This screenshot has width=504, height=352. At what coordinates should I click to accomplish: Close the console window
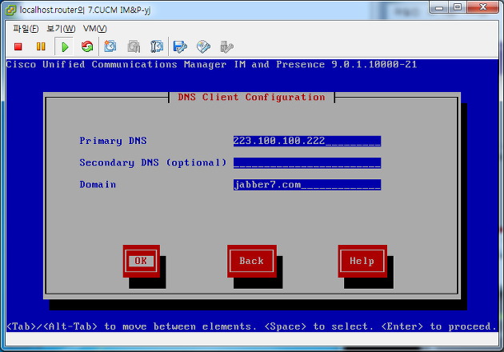tap(482, 7)
